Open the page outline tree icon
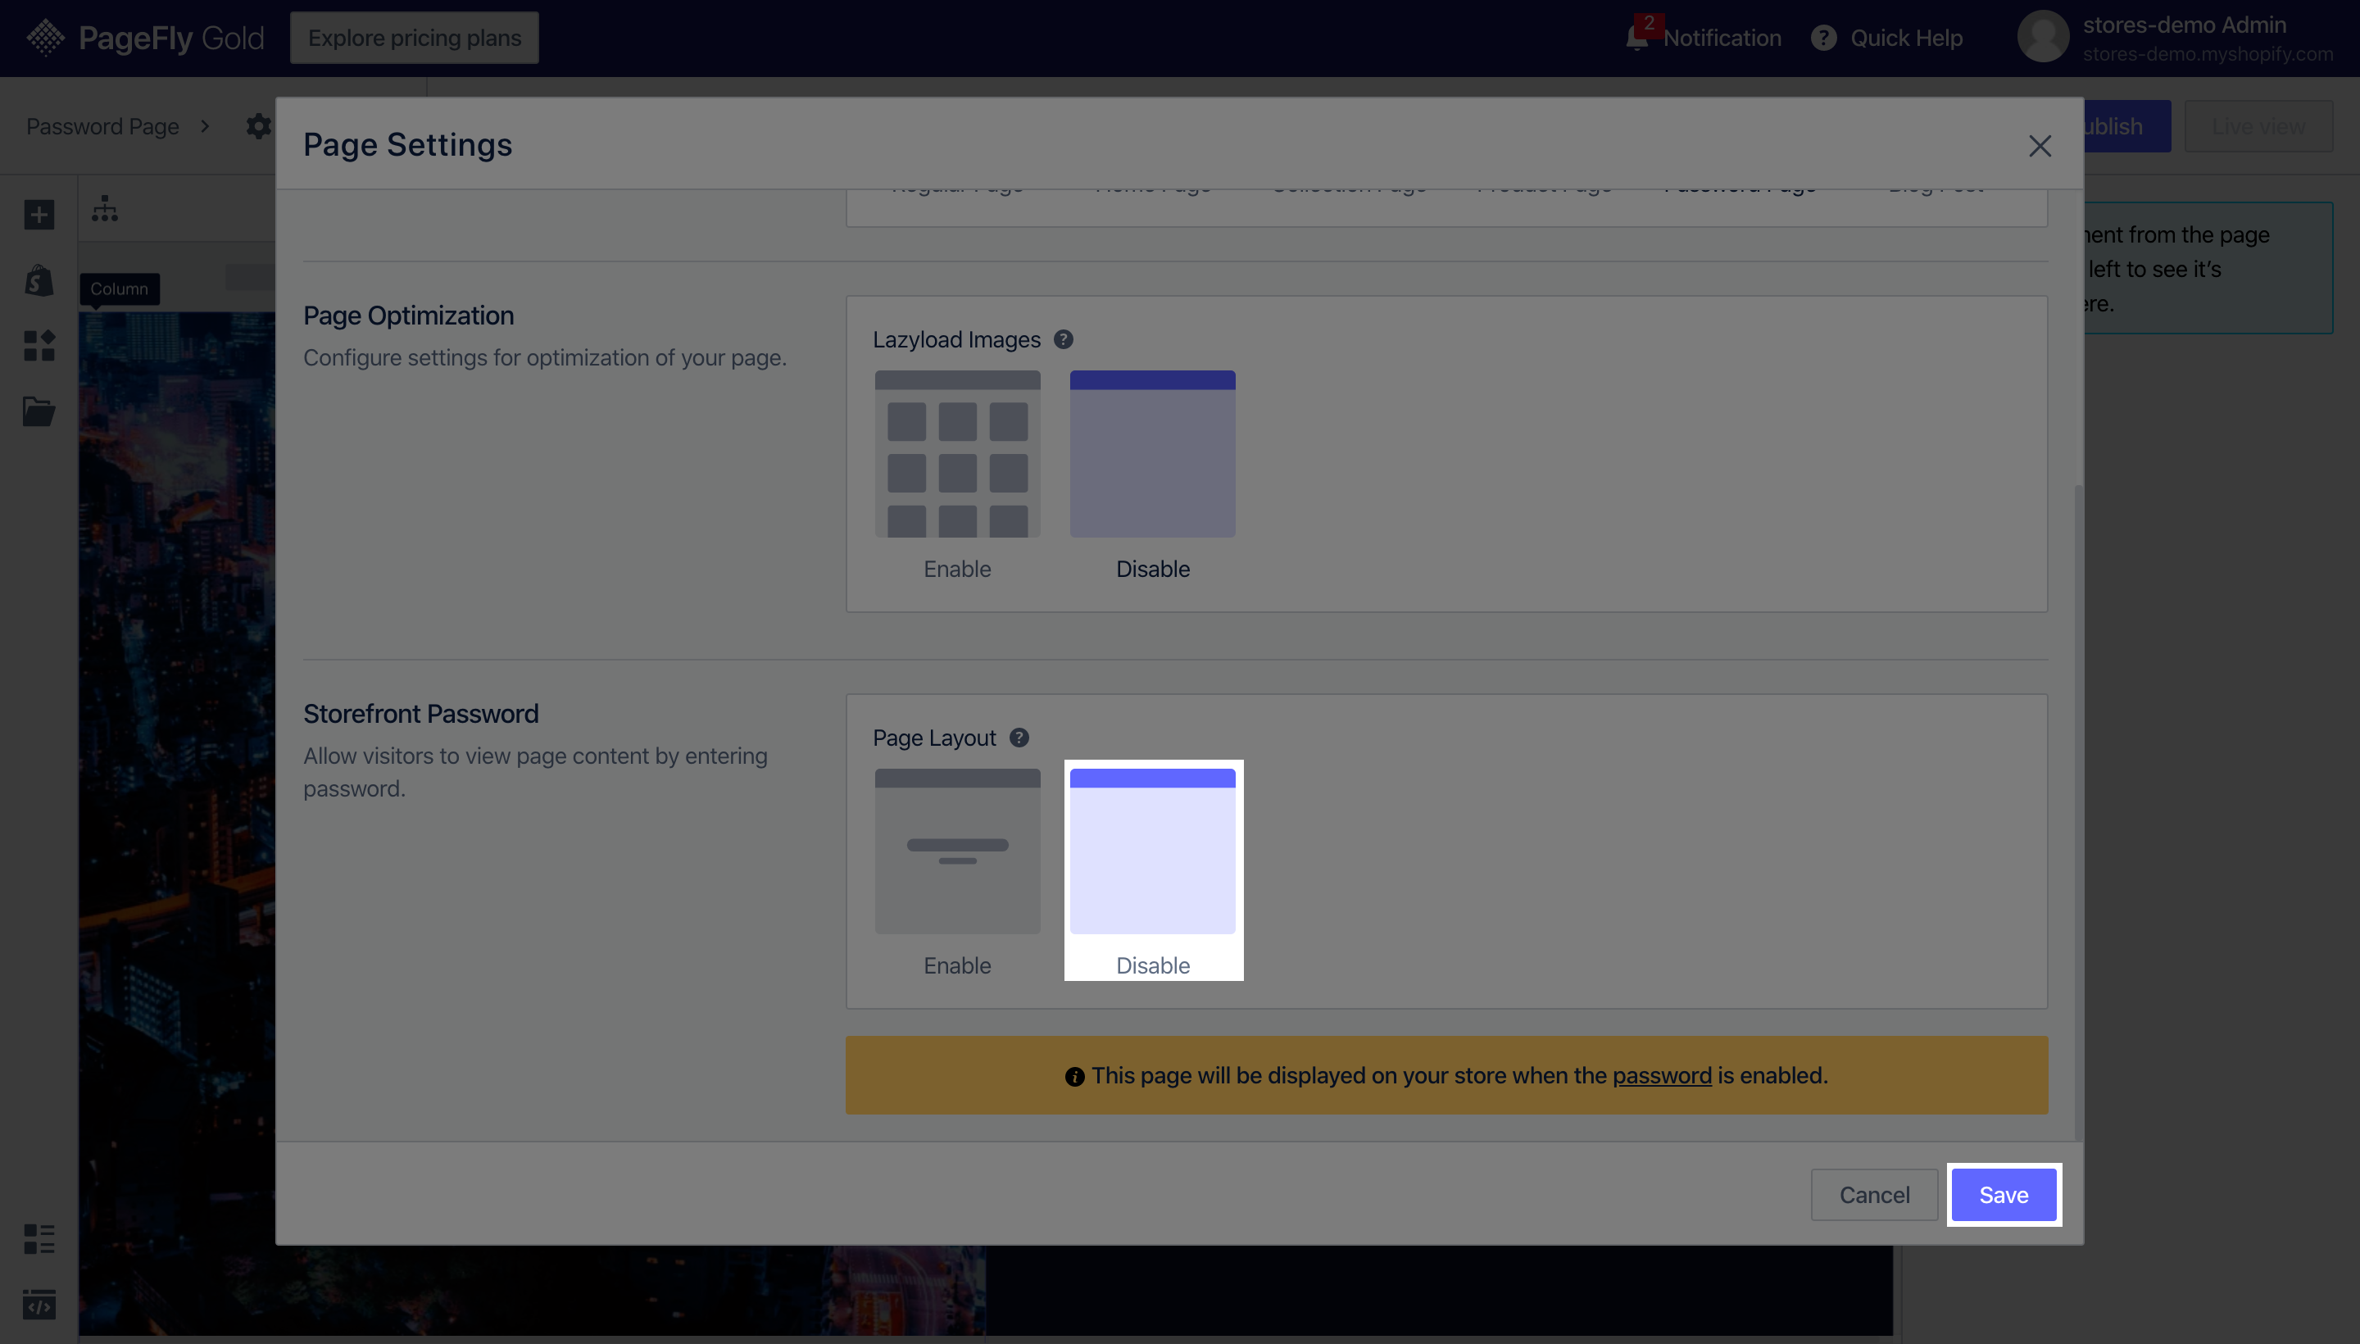The image size is (2360, 1344). tap(104, 209)
